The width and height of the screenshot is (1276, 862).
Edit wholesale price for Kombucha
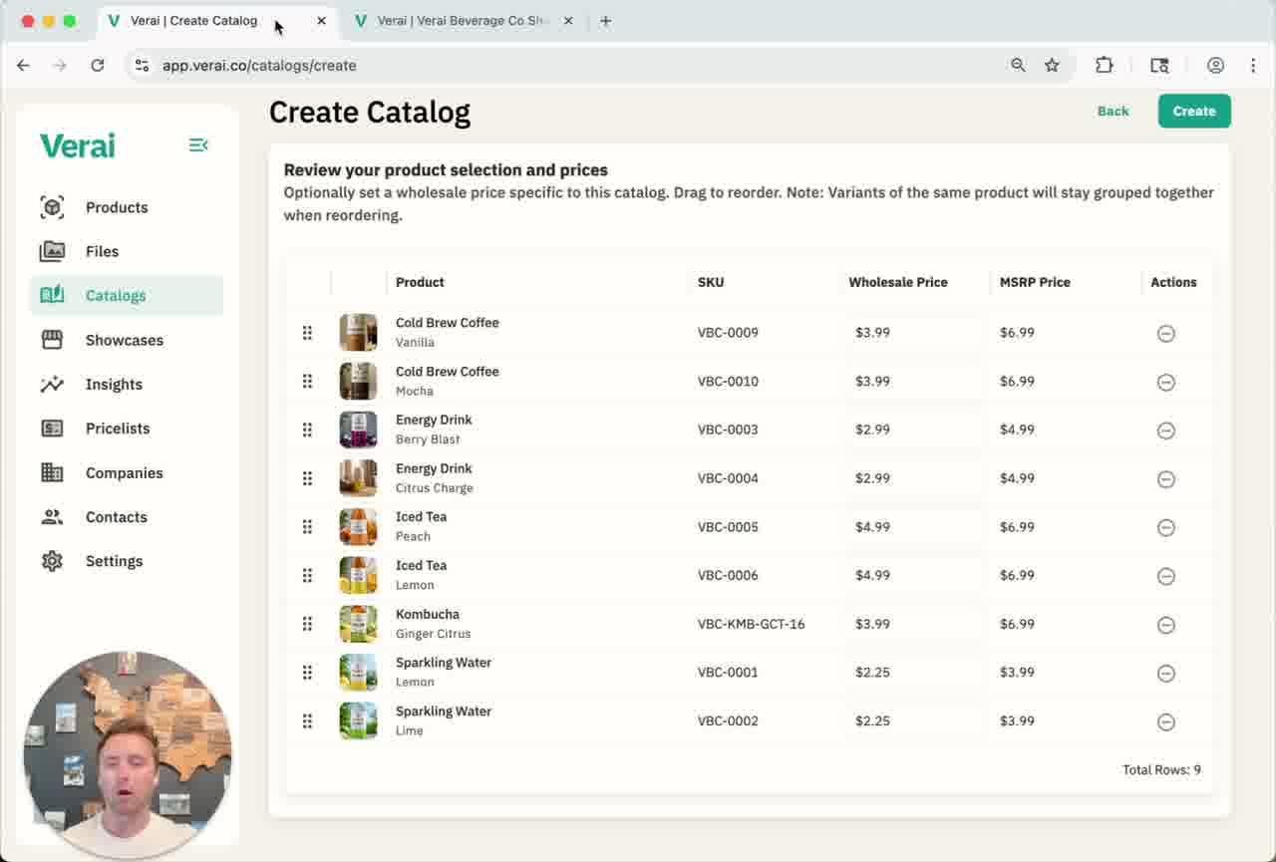tap(914, 624)
